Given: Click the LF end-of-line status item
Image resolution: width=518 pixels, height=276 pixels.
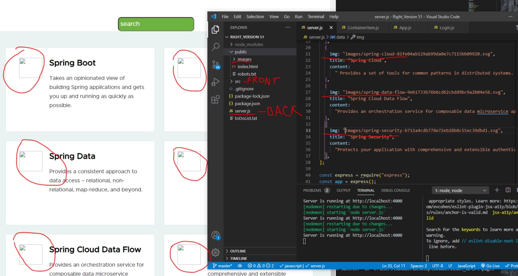Looking at the screenshot, I should [x=450, y=266].
